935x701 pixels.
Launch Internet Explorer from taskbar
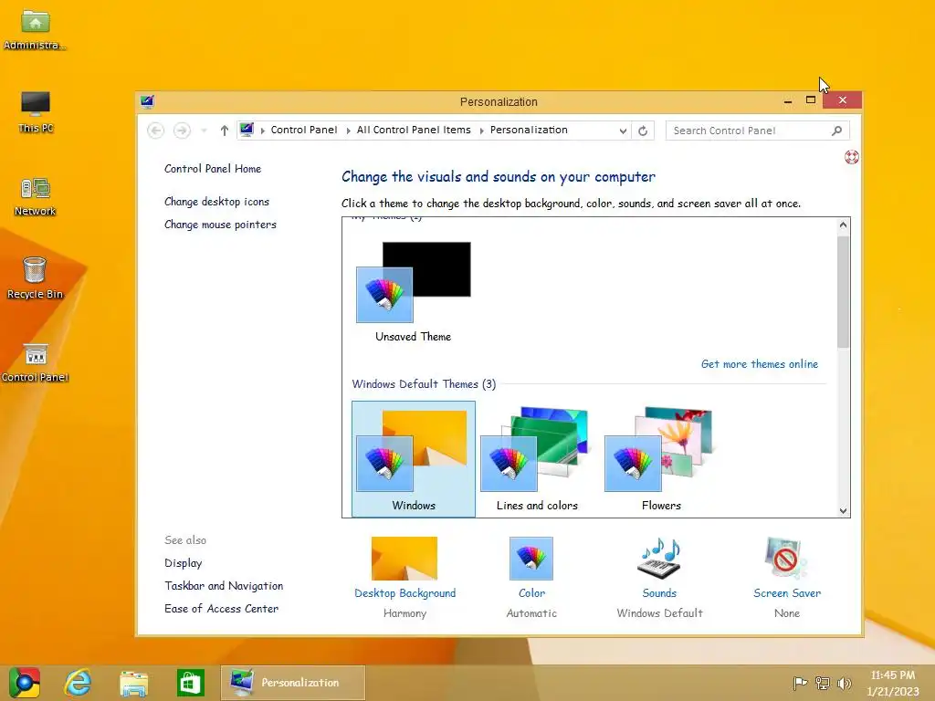tap(79, 683)
